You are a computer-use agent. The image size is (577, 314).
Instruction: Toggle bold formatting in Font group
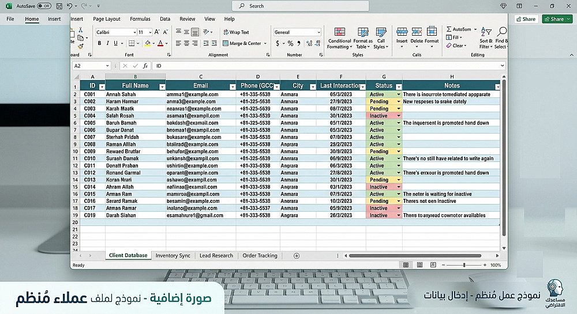(x=99, y=43)
